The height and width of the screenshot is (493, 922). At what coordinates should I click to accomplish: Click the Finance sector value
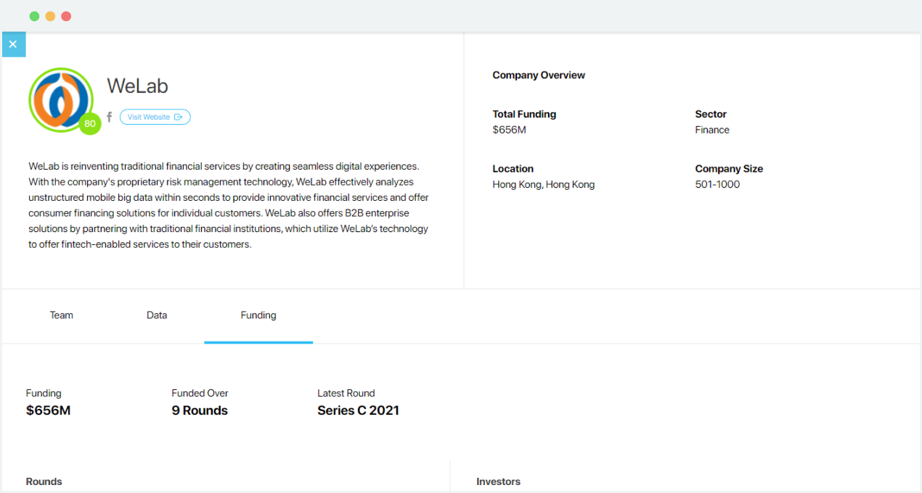coord(712,130)
